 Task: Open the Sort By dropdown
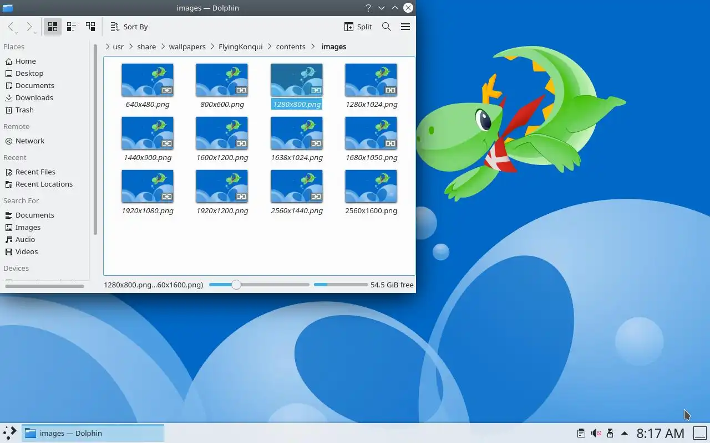129,27
